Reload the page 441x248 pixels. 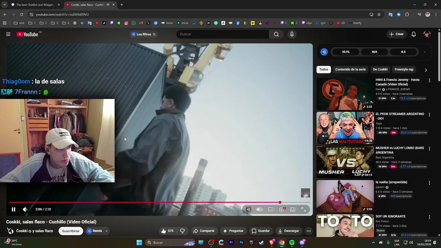[21, 14]
